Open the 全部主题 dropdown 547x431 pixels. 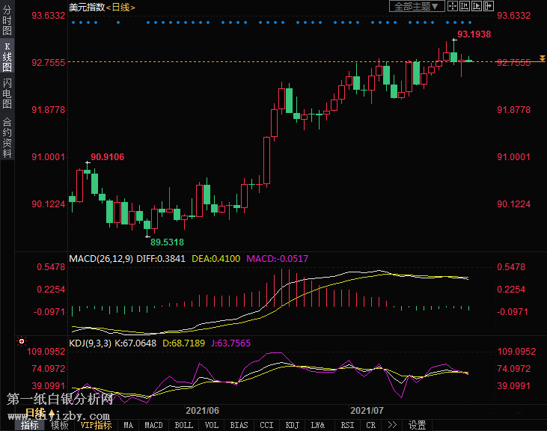tap(418, 7)
